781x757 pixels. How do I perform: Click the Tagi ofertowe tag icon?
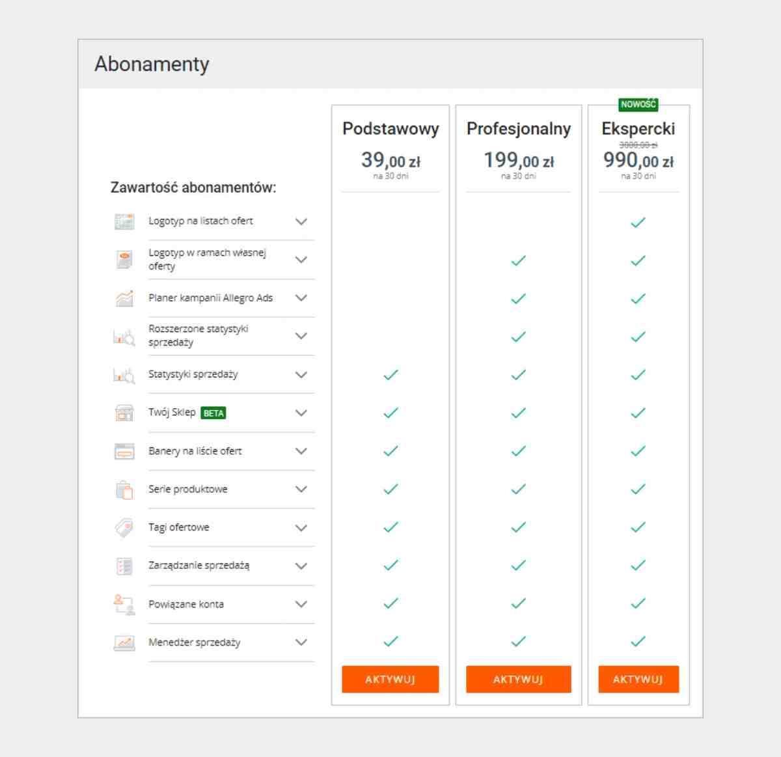coord(124,527)
